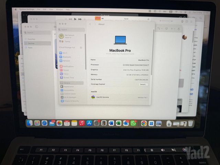Open Family settings in the sidebar
Screen dimensions: 220x165
[65, 42]
